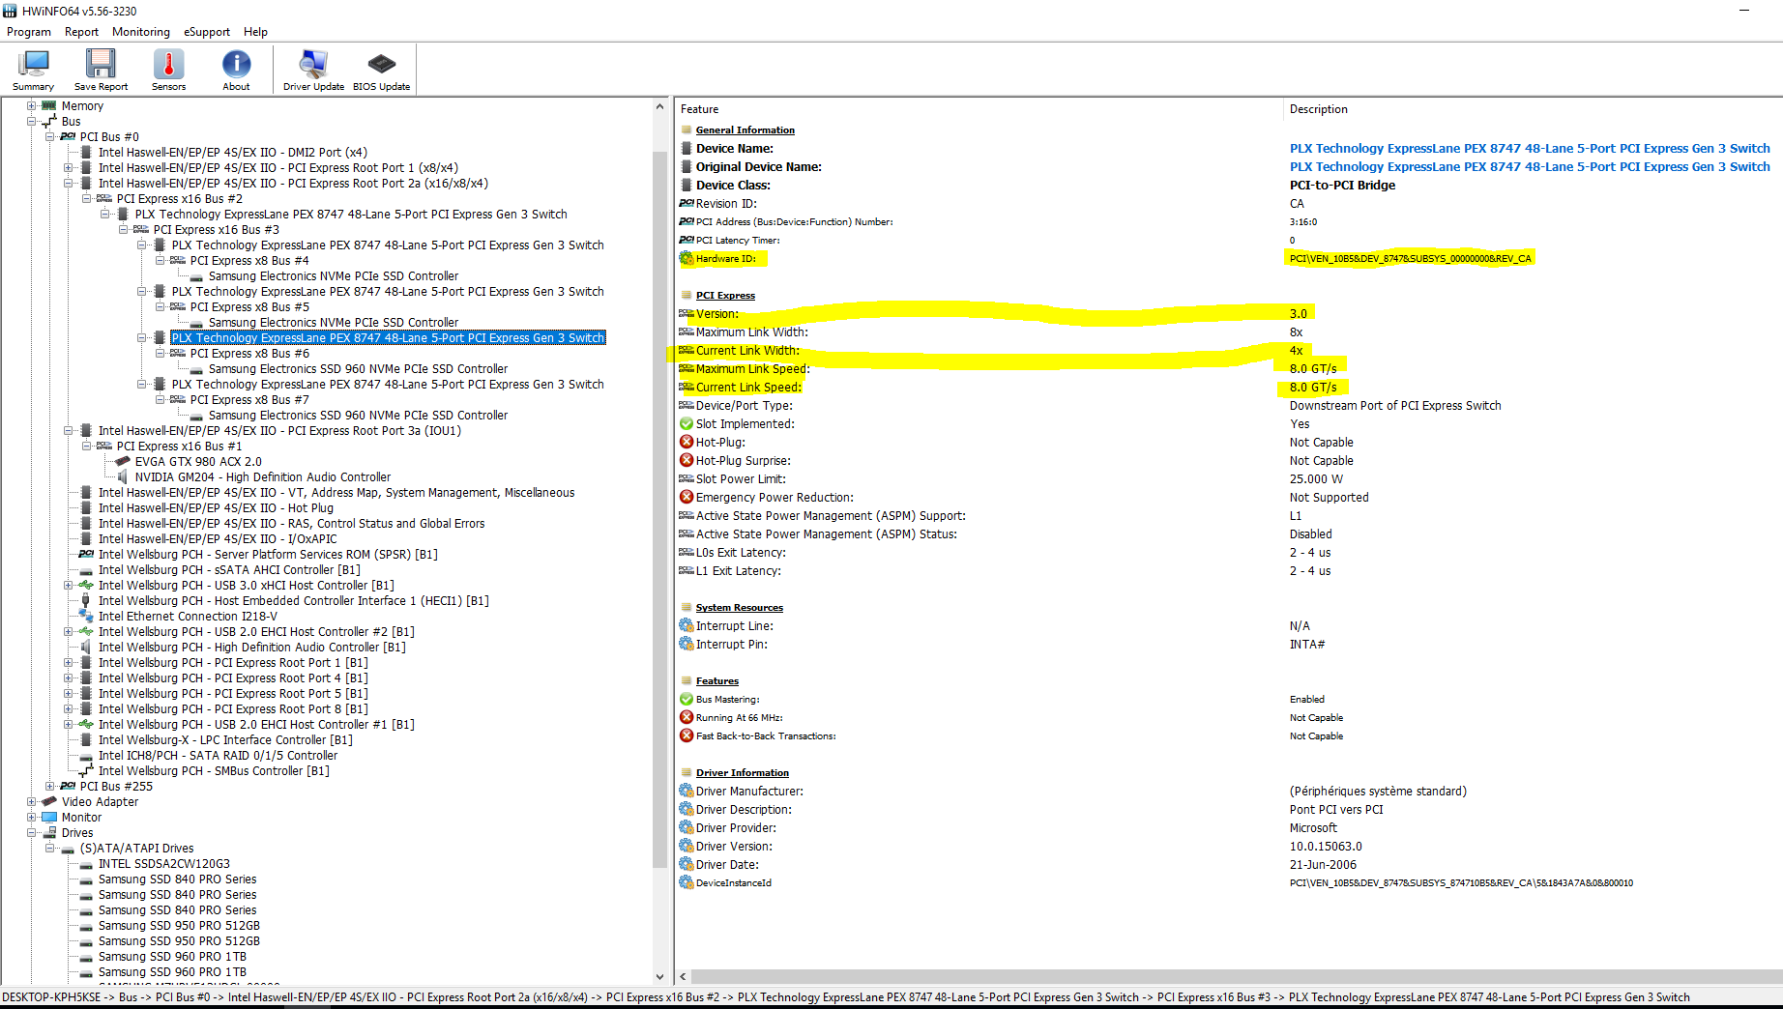Click the Hot-Plug red cross icon
The image size is (1783, 1009).
click(687, 442)
